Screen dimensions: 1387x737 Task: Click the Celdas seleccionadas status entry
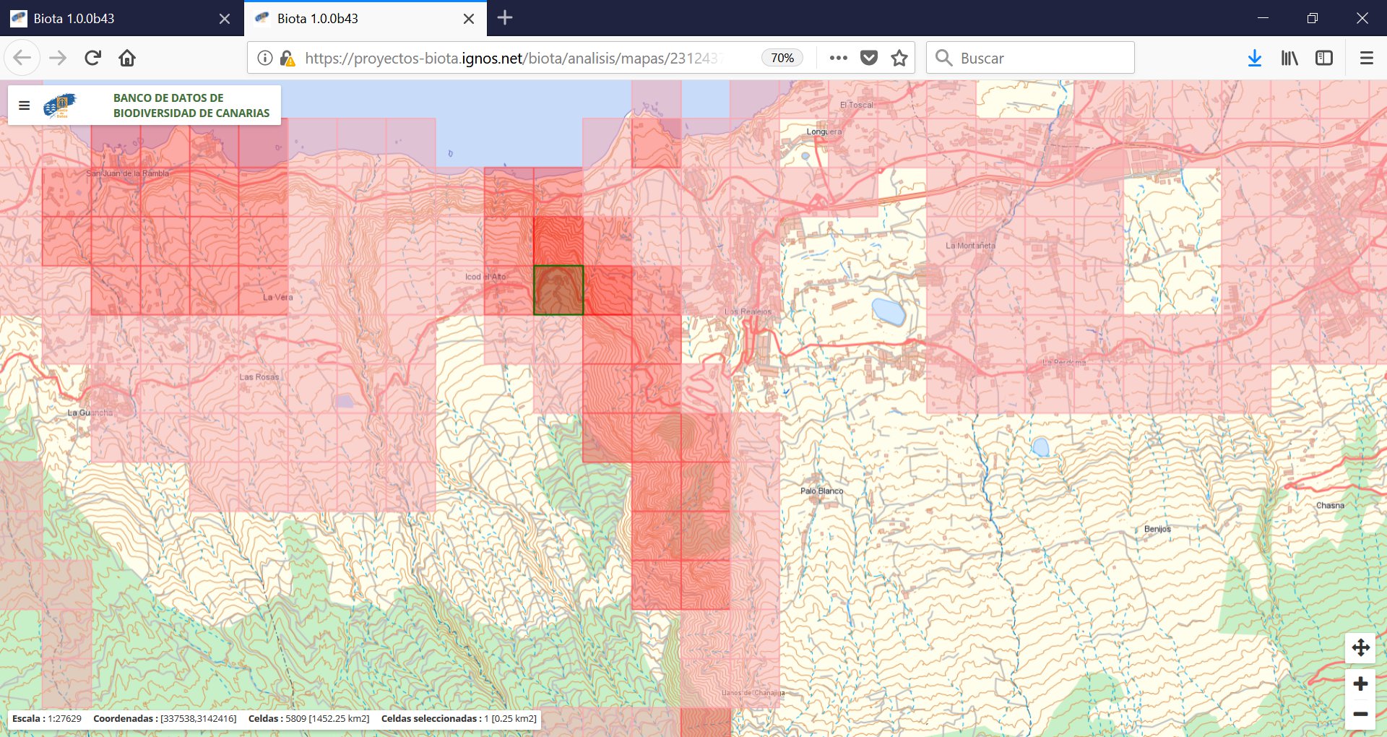point(459,718)
